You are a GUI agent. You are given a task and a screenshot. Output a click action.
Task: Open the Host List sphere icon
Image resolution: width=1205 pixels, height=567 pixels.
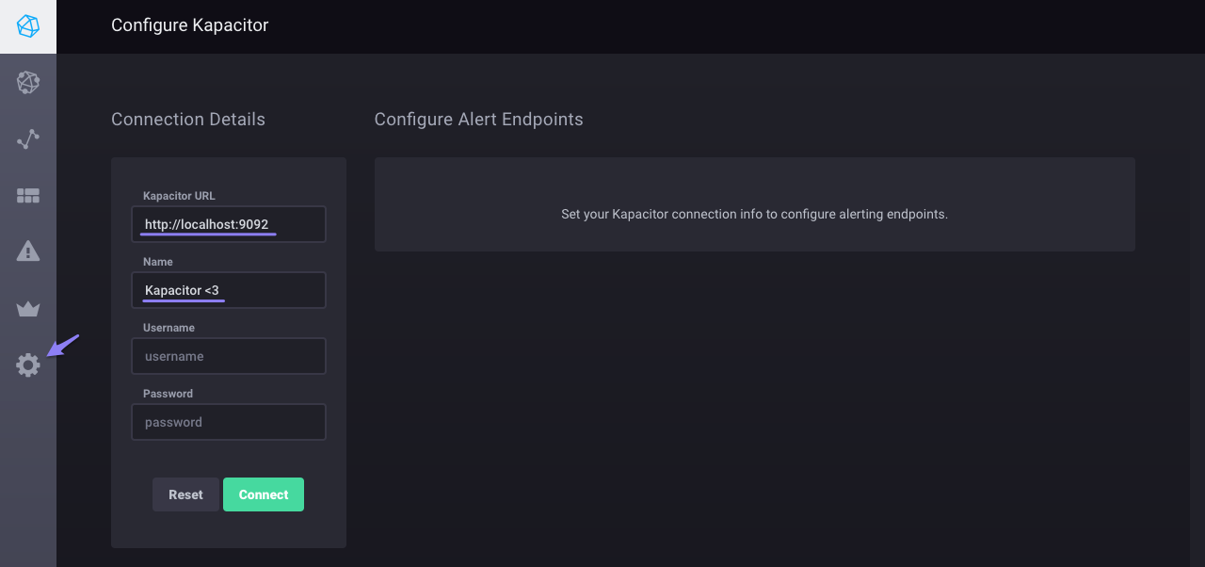coord(28,83)
